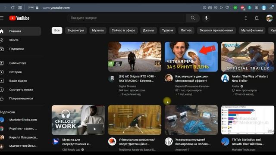The image size is (276, 155).
Task: Open TikTok Statistics chart thumbnail
Action: point(248,120)
